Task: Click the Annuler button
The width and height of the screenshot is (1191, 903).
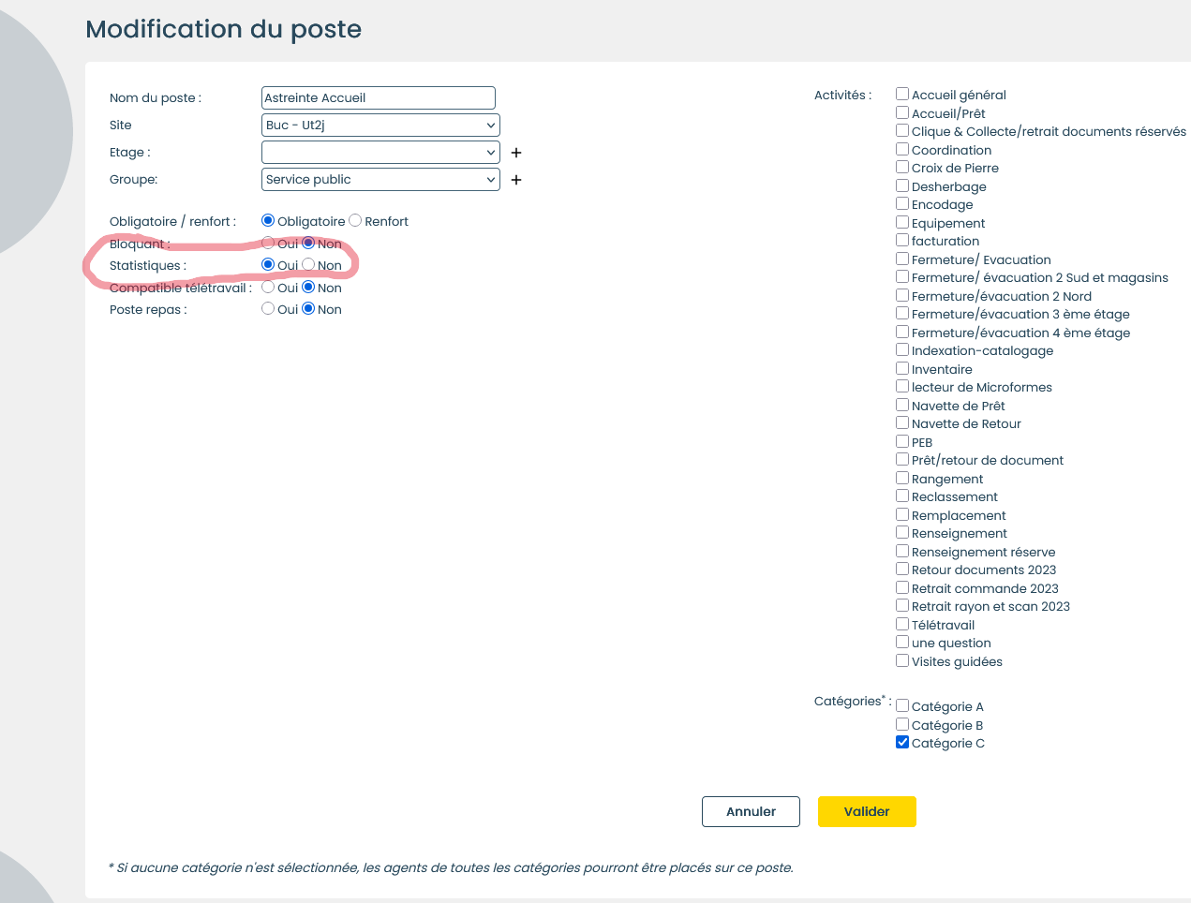Action: 751,812
